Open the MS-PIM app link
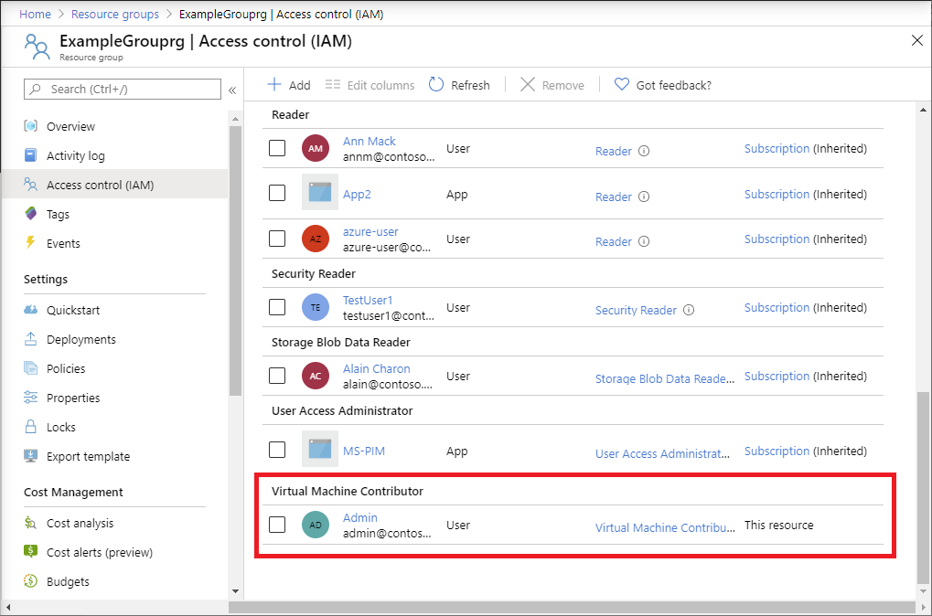 pyautogui.click(x=364, y=451)
